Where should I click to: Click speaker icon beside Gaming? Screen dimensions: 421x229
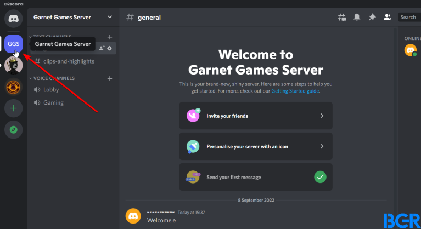point(37,102)
